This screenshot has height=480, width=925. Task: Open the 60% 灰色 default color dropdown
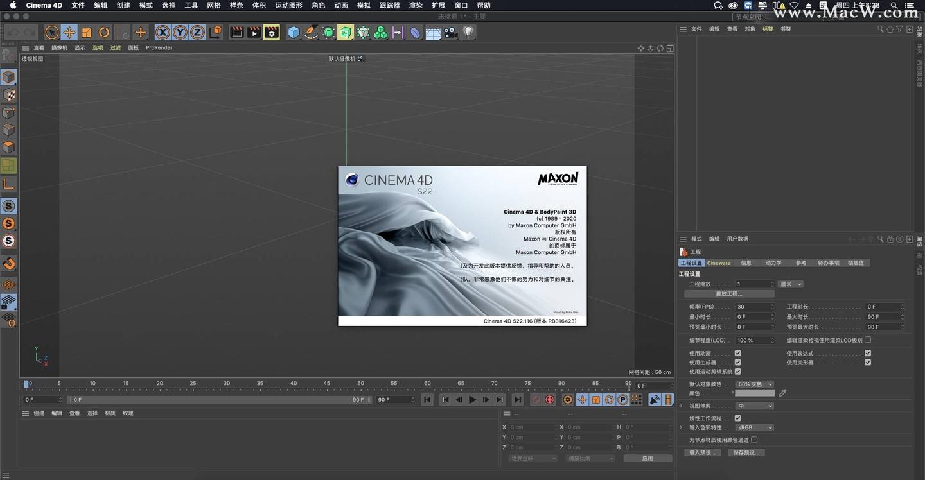755,384
